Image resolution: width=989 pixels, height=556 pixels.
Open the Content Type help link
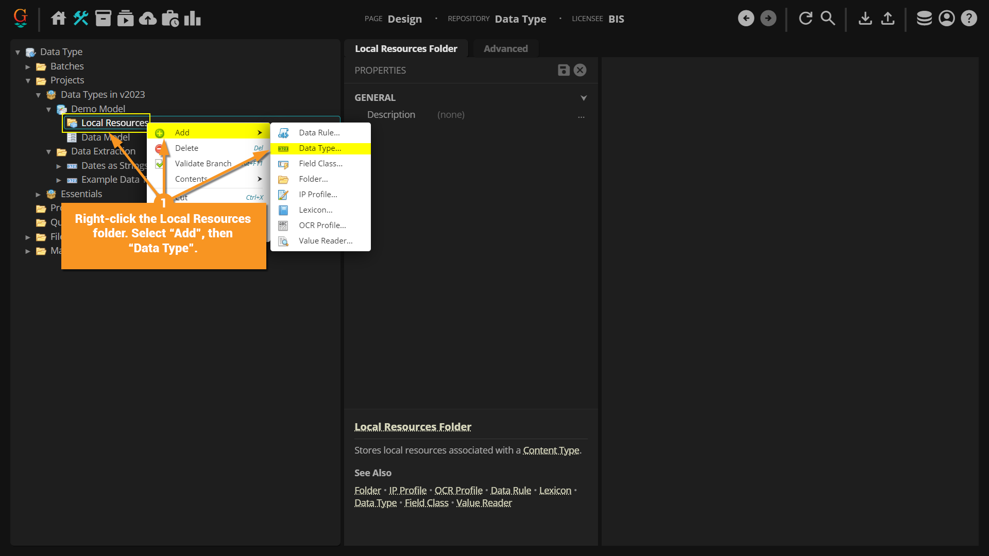[551, 450]
